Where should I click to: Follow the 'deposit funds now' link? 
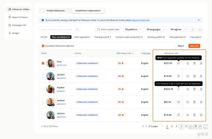click(x=141, y=20)
